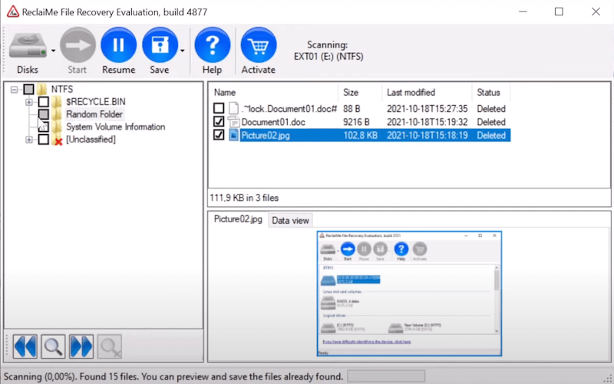Screen dimensions: 614x384
Task: Maximize the ReclaiMe window
Action: (x=559, y=11)
